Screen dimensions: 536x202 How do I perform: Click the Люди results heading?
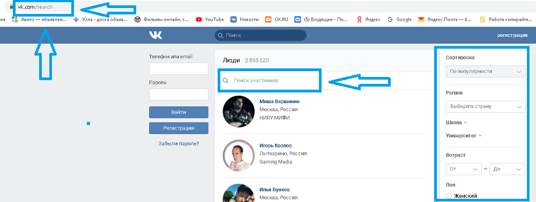point(232,60)
